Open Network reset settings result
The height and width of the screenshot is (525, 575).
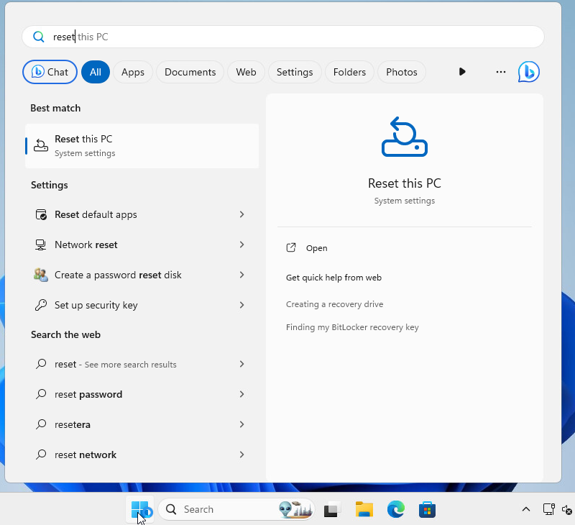pos(142,245)
